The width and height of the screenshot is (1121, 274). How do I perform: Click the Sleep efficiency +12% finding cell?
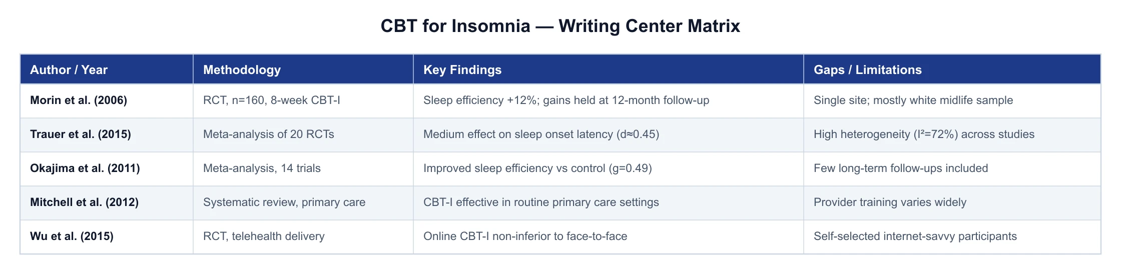[x=609, y=100]
